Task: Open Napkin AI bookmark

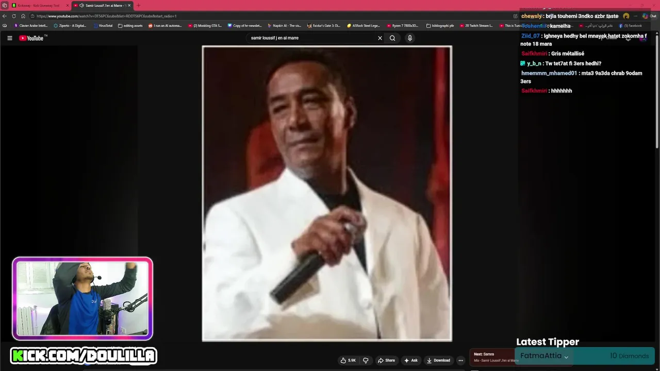Action: [x=285, y=25]
